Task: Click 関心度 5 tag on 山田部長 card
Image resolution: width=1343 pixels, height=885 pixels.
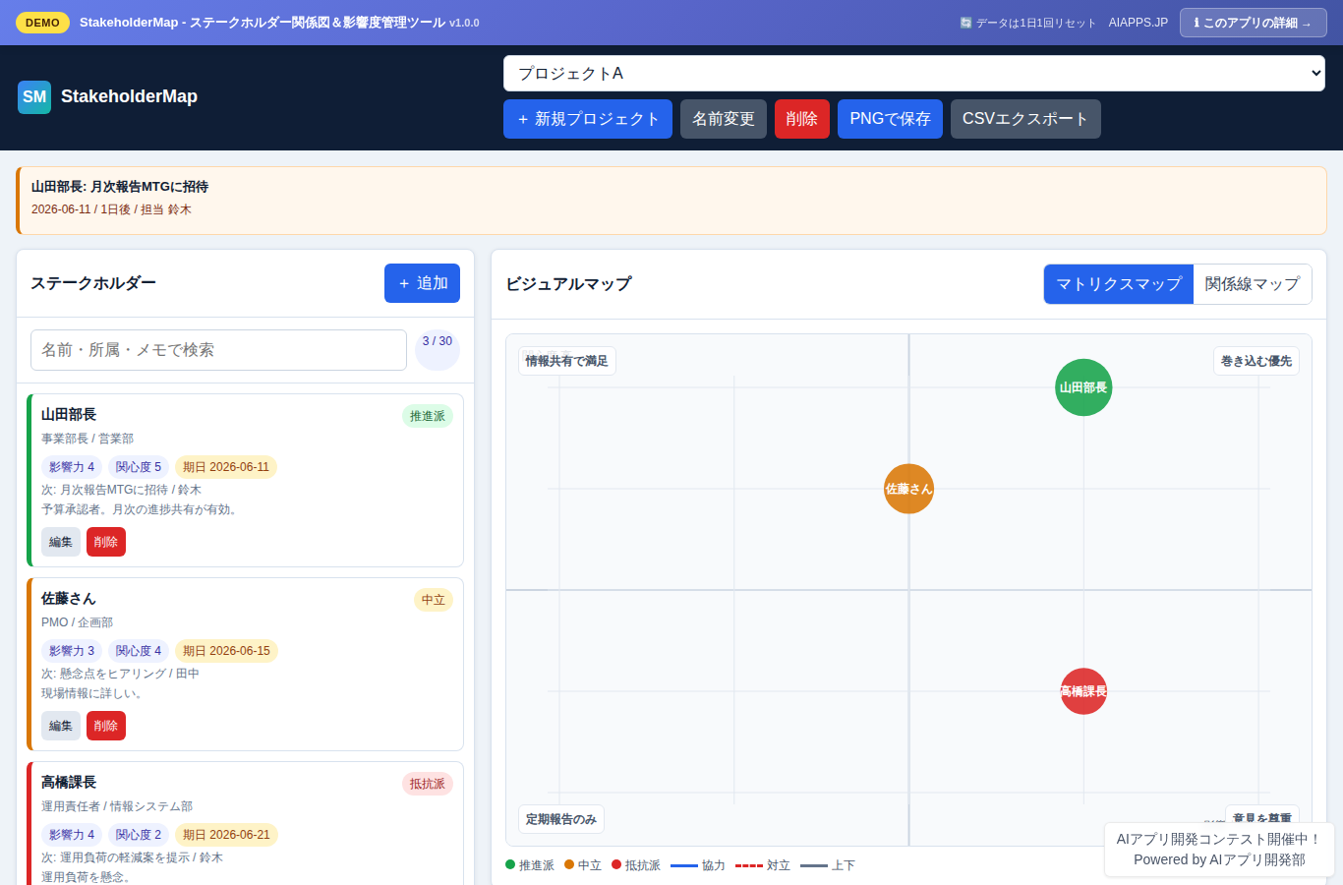Action: pos(139,467)
